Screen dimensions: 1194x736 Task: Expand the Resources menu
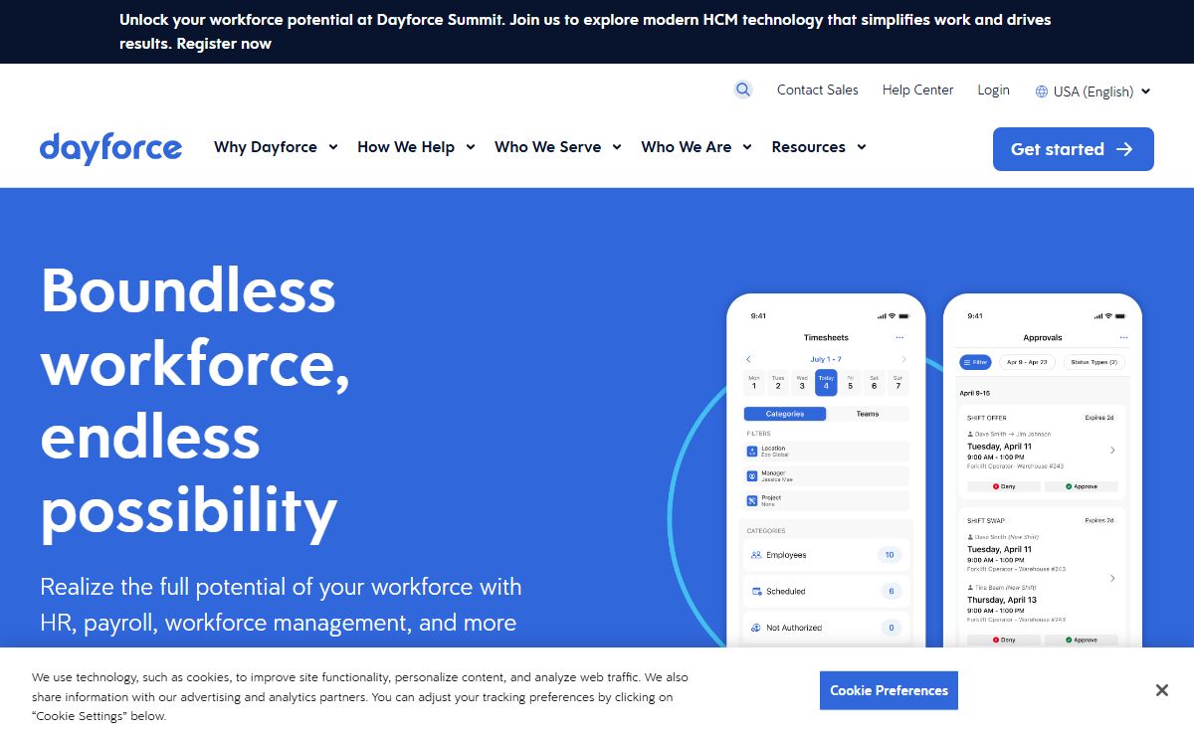[819, 147]
